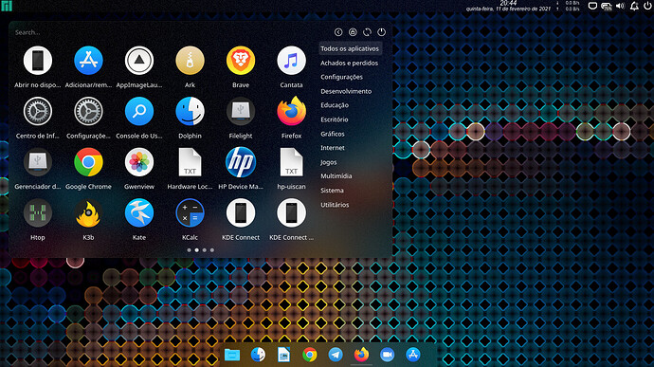Open the Multimídia category
Viewport: 654px width, 367px height.
(336, 176)
